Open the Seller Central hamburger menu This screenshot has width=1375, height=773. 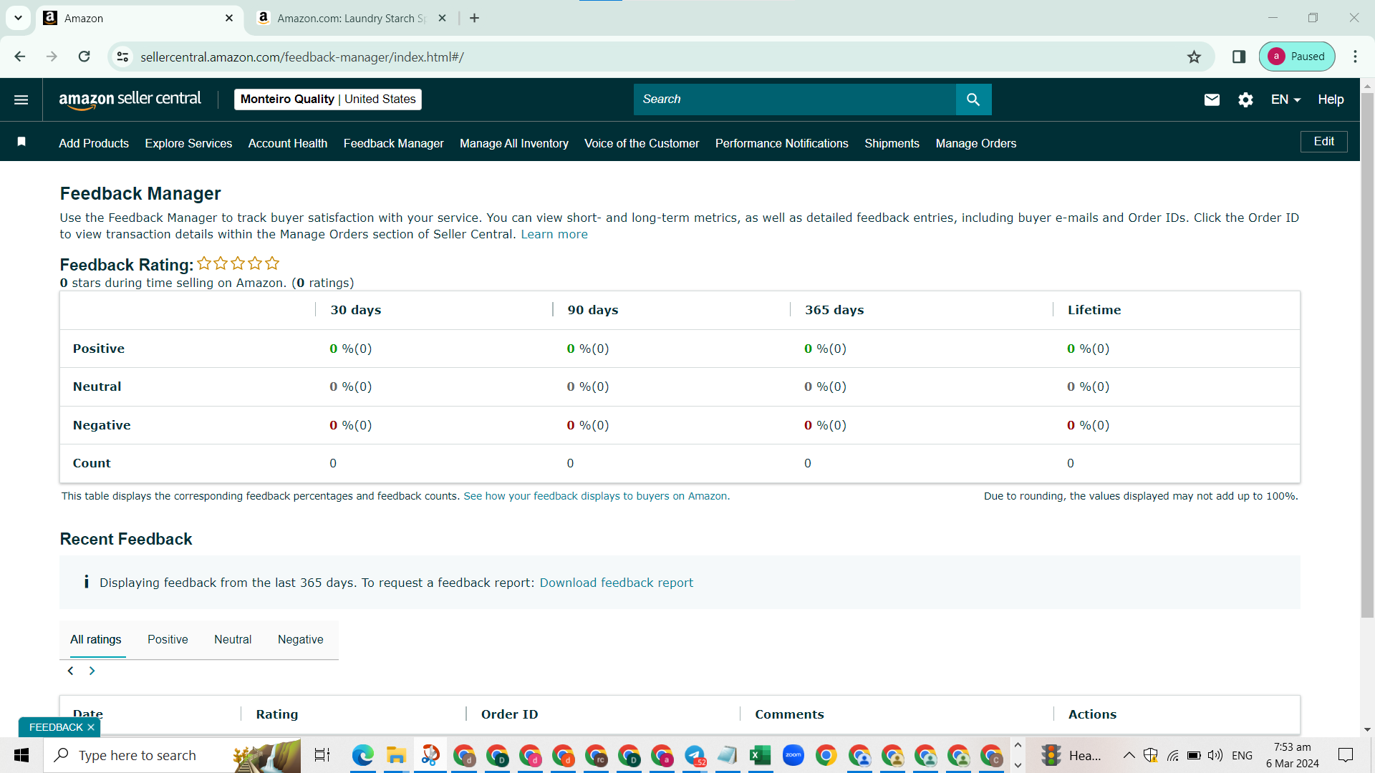[21, 99]
